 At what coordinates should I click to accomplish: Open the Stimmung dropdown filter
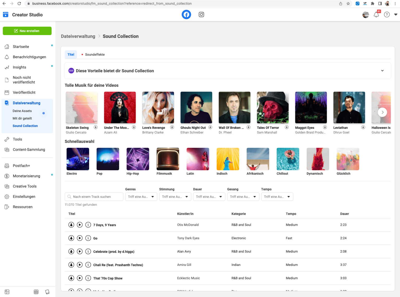175,197
